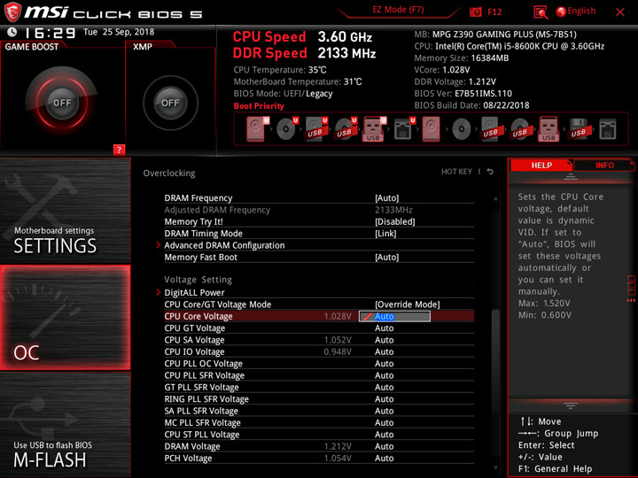Image resolution: width=638 pixels, height=478 pixels.
Task: Toggle the GAME BOOST knob
Action: coord(62,103)
